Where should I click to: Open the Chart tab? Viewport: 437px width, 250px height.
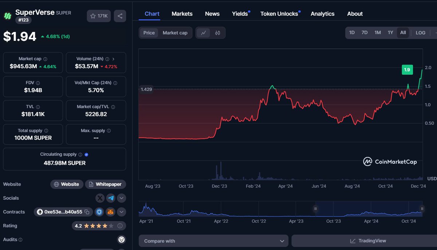[152, 14]
